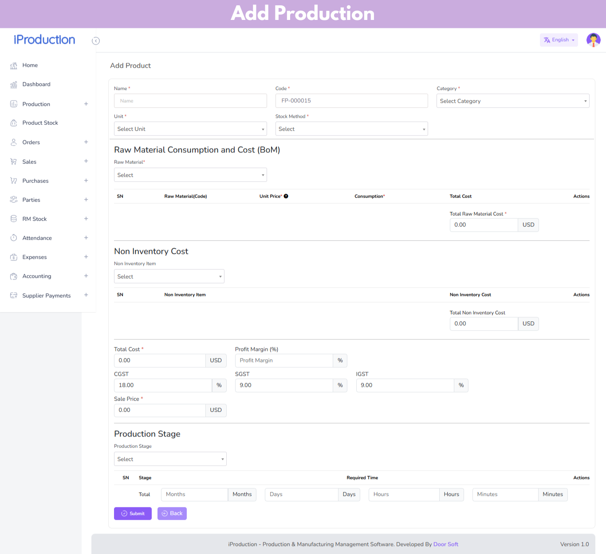This screenshot has width=606, height=554.
Task: Follow the Door Soft link
Action: (x=445, y=544)
